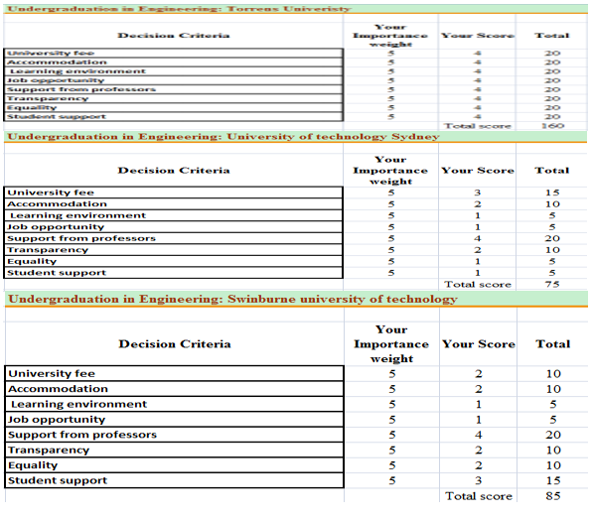Image resolution: width=592 pixels, height=518 pixels.
Task: Click Total header in Swinburne table
Action: (x=552, y=344)
